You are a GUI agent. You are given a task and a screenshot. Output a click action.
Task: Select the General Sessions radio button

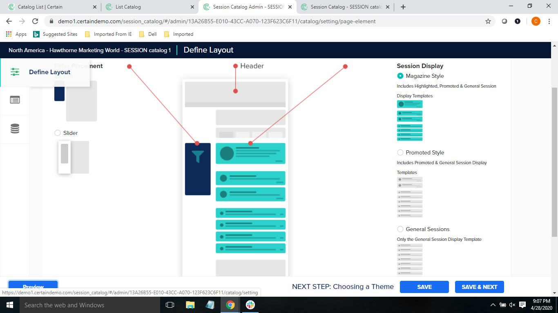400,229
